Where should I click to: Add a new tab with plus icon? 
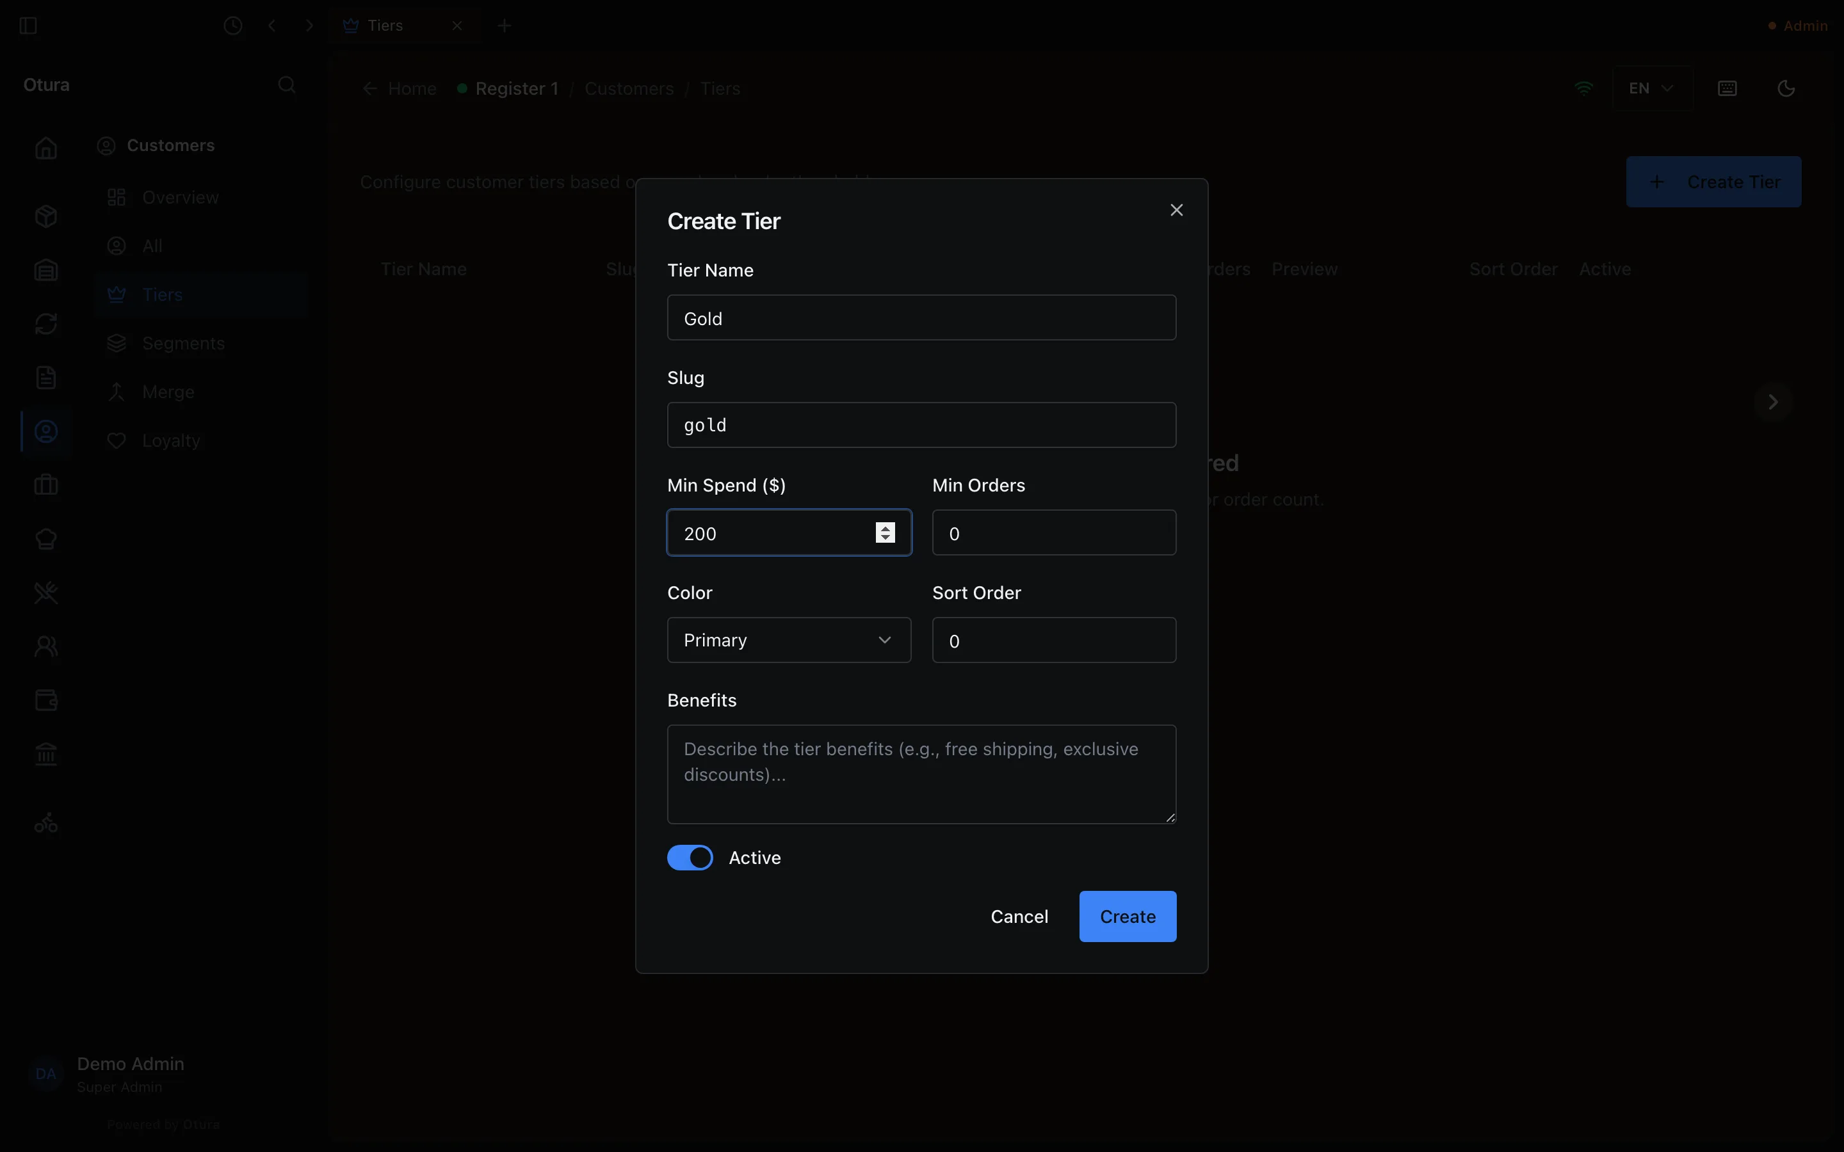[505, 26]
